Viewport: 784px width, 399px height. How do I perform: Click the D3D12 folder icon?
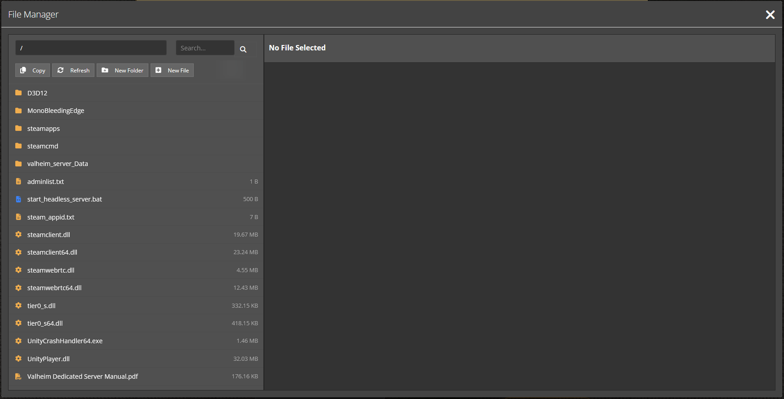click(x=18, y=93)
